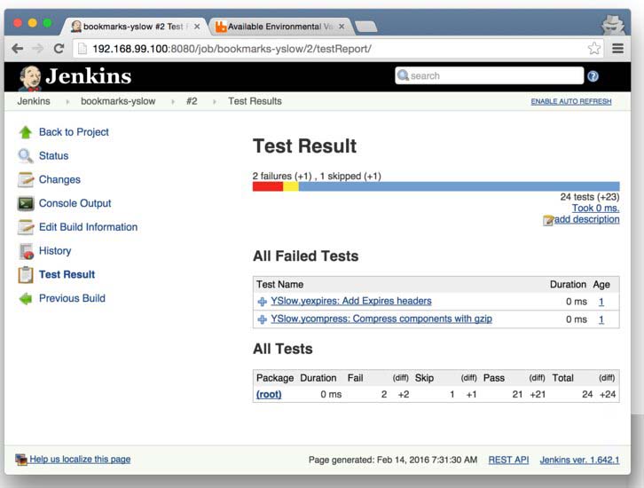Screen dimensions: 644x488
Task: Click the Jenkins search field
Action: click(x=489, y=75)
